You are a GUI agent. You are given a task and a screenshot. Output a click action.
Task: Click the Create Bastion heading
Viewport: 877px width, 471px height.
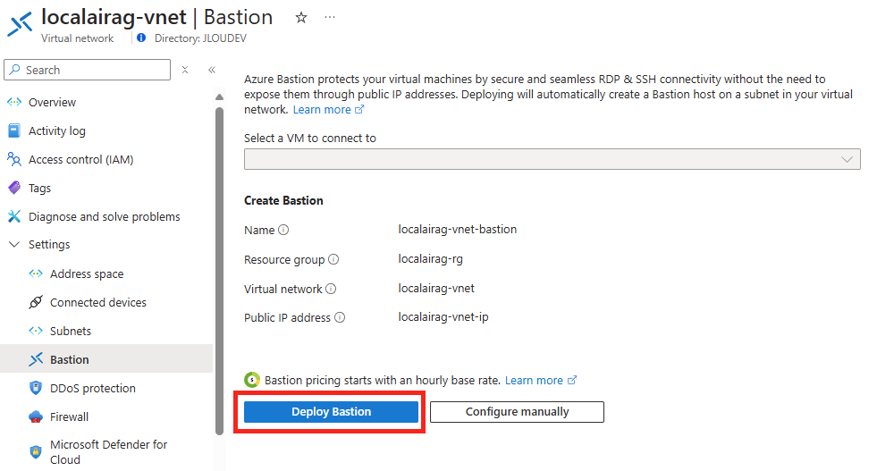pos(283,201)
